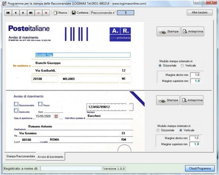Minimize the program window
Image resolution: width=219 pixels, height=175 pixels.
197,2
